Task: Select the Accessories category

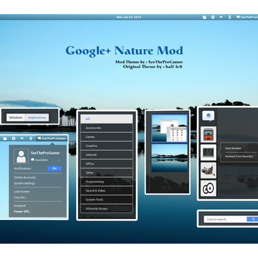Action: pyautogui.click(x=106, y=128)
